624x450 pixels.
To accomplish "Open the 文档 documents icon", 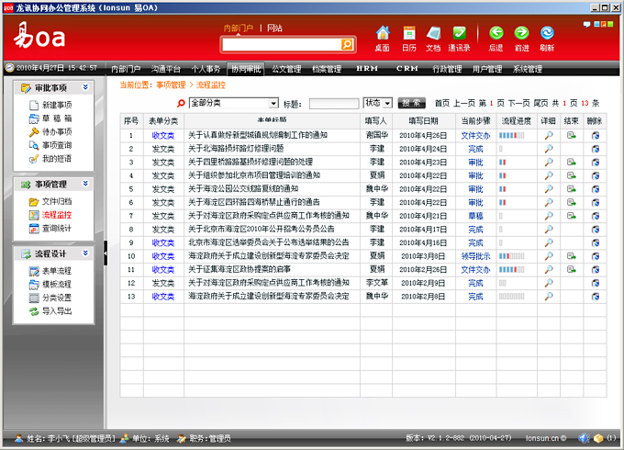I will pos(433,39).
